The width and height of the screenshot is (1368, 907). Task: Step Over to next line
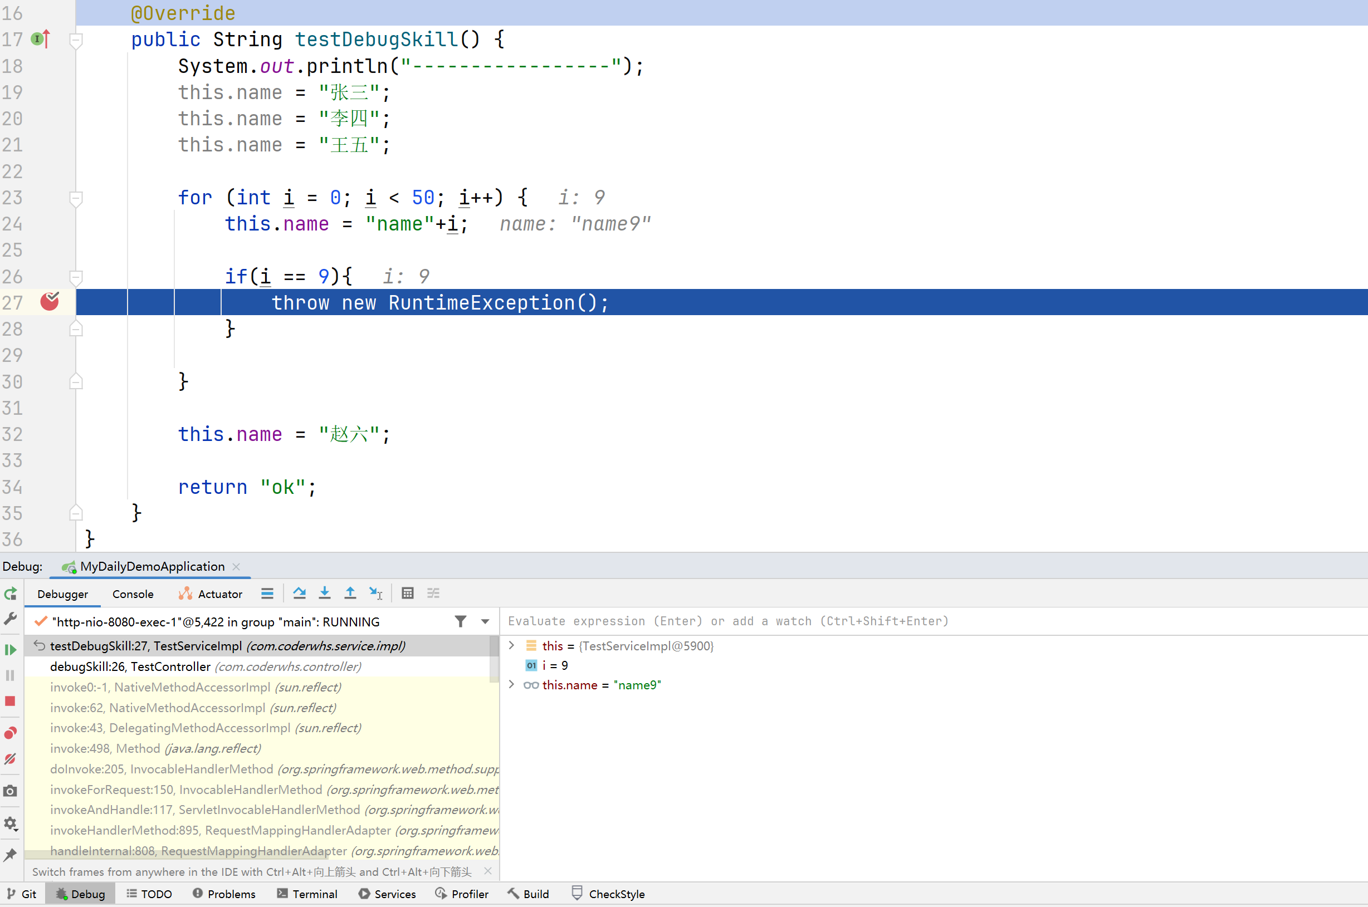tap(299, 594)
